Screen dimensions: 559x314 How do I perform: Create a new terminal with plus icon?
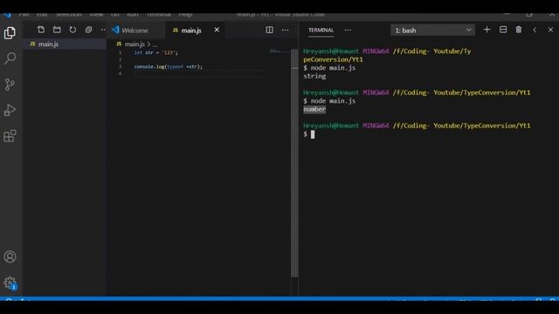487,30
